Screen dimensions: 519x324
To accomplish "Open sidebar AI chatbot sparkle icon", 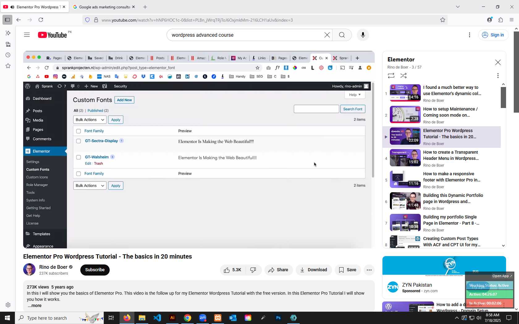I will (x=8, y=33).
